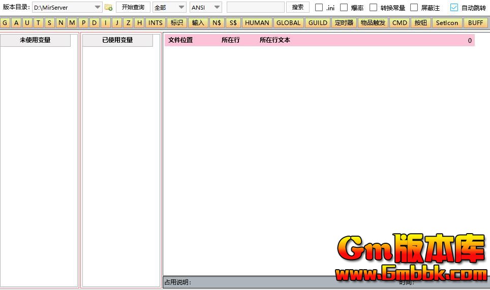
Task: Uncheck the 自动跳转 checkbox
Action: coord(454,8)
